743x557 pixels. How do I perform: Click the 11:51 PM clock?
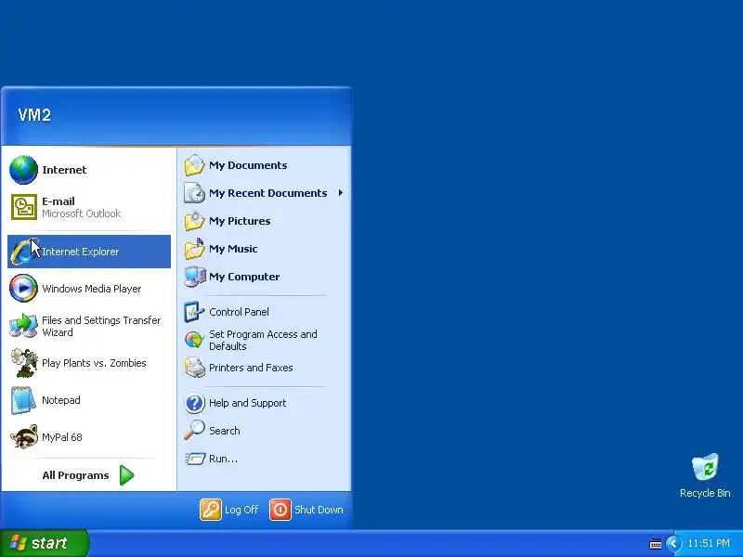pyautogui.click(x=709, y=543)
